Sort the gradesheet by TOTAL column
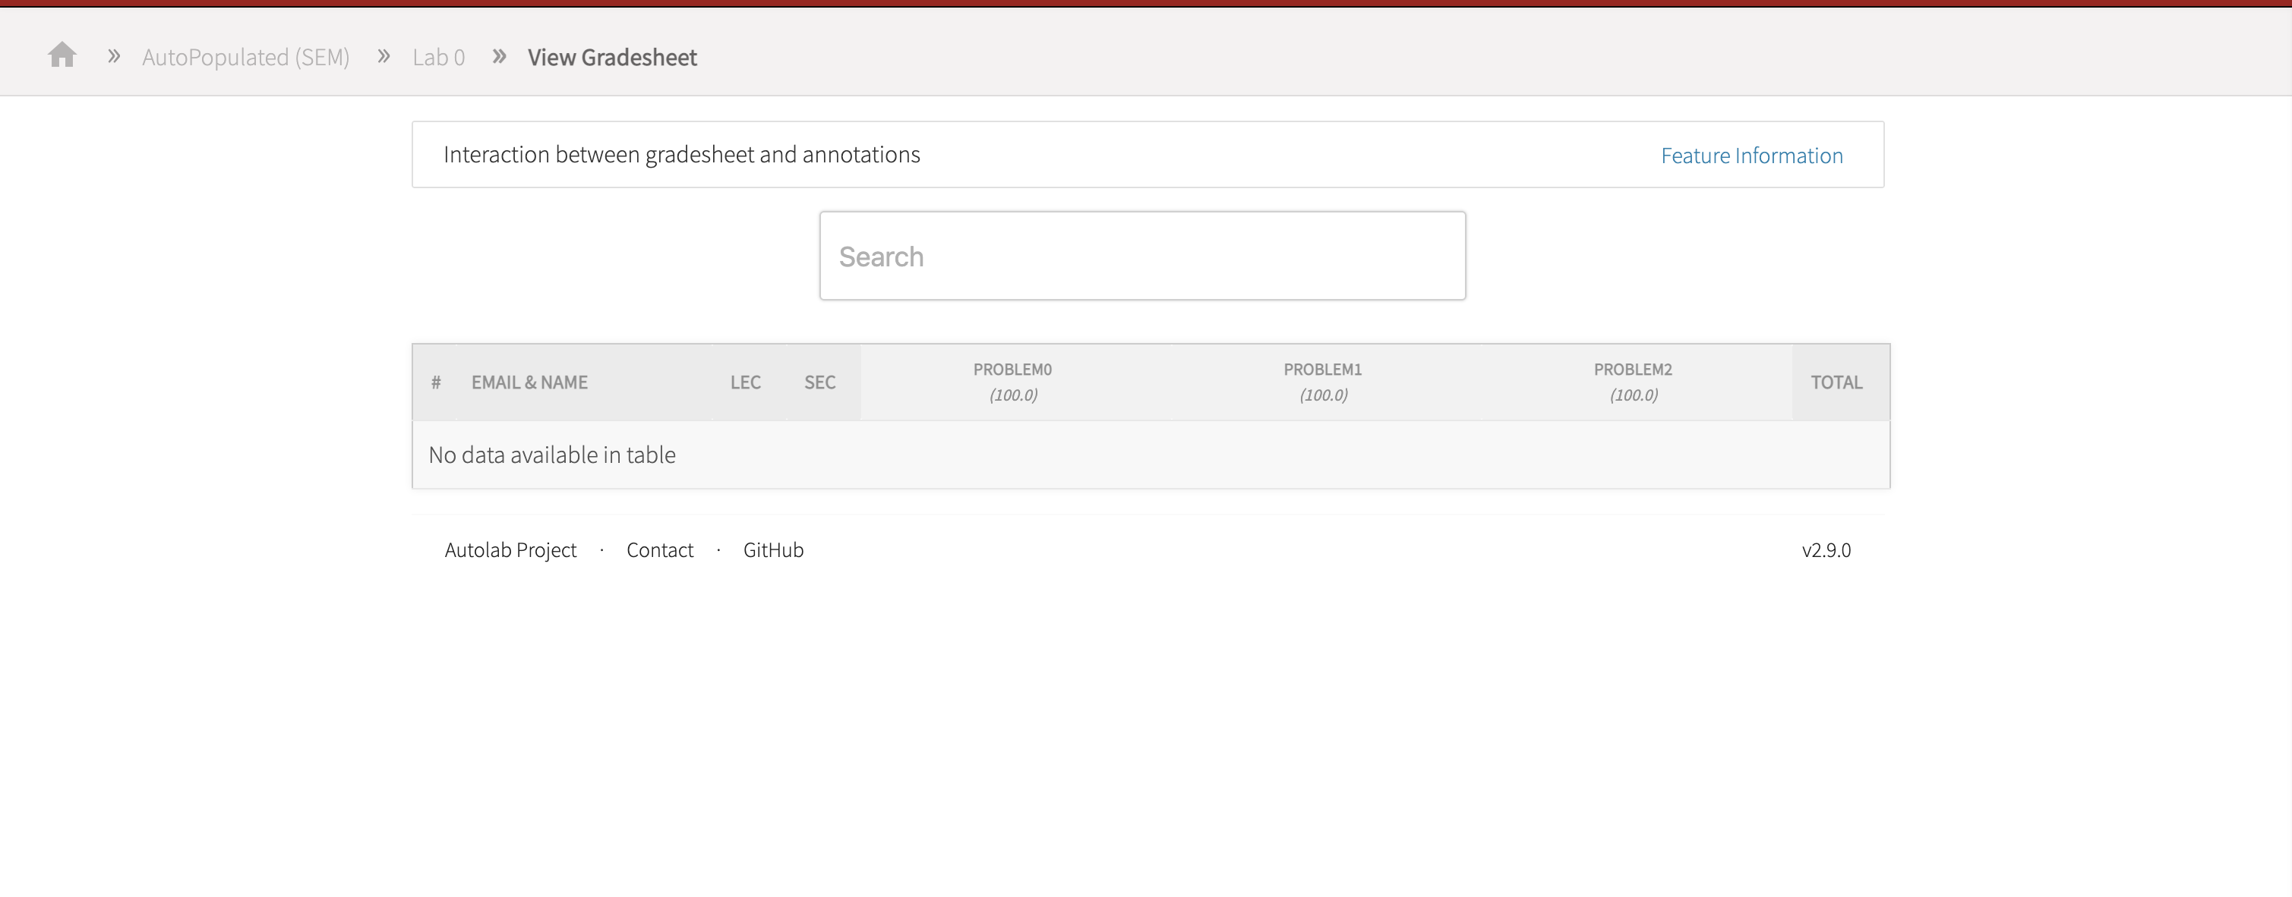The image size is (2292, 897). click(x=1837, y=382)
